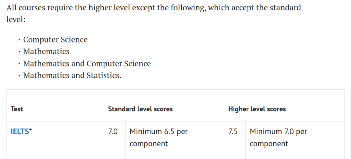Viewport: 351px width, 159px height.
Task: Click the Test column header
Action: 17,109
